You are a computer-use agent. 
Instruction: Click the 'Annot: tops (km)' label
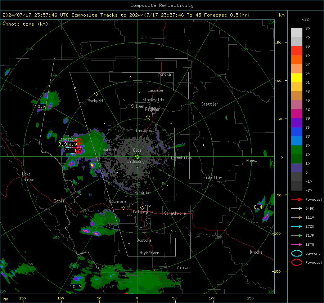coord(25,24)
